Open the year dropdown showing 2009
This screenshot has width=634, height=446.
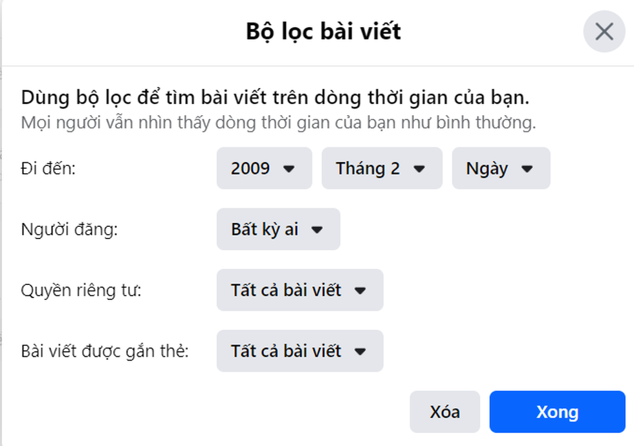pos(264,169)
